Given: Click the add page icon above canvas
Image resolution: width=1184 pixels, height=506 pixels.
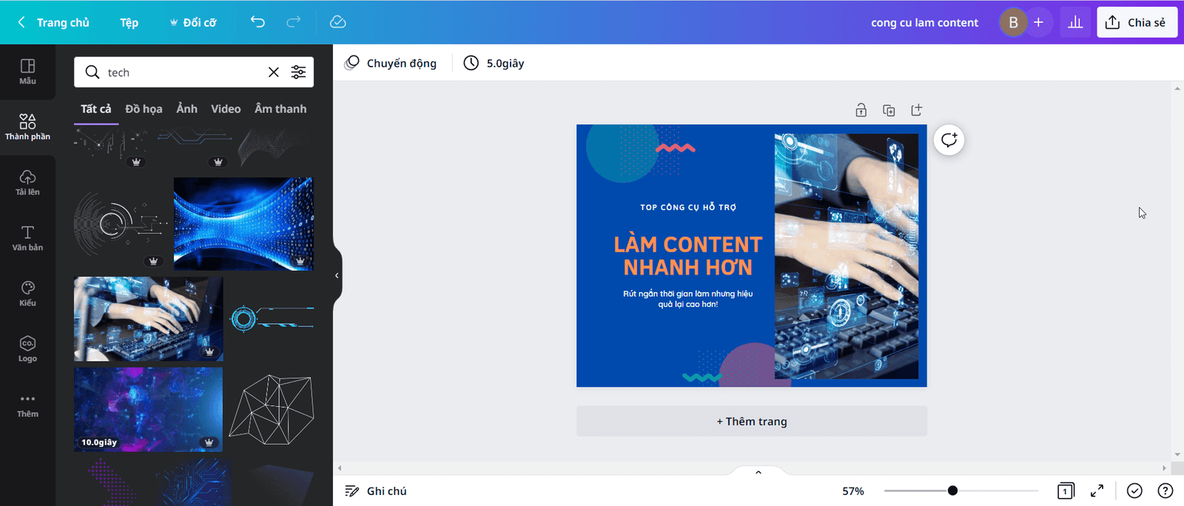Looking at the screenshot, I should click(x=917, y=110).
